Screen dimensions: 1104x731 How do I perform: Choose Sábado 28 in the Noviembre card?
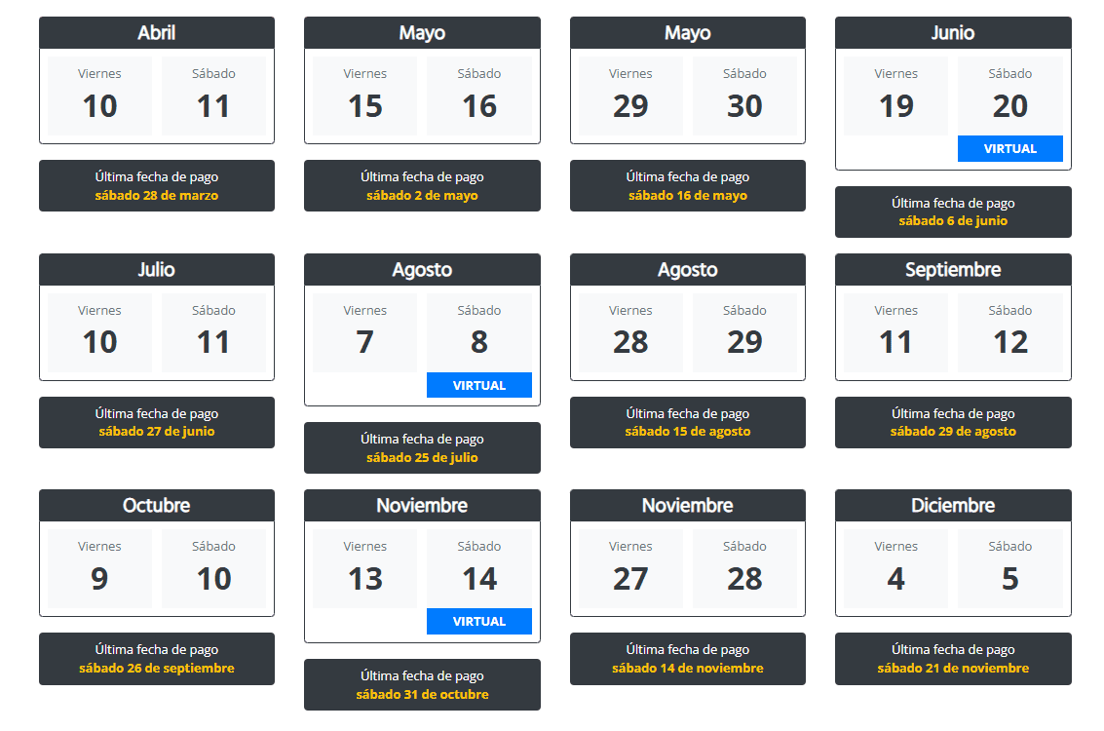744,568
